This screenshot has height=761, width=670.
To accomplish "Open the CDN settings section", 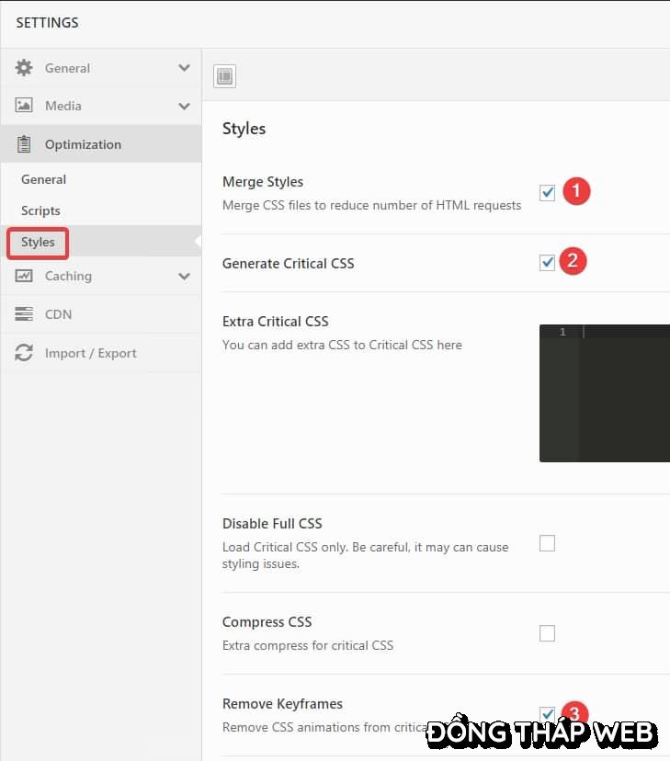I will [58, 314].
